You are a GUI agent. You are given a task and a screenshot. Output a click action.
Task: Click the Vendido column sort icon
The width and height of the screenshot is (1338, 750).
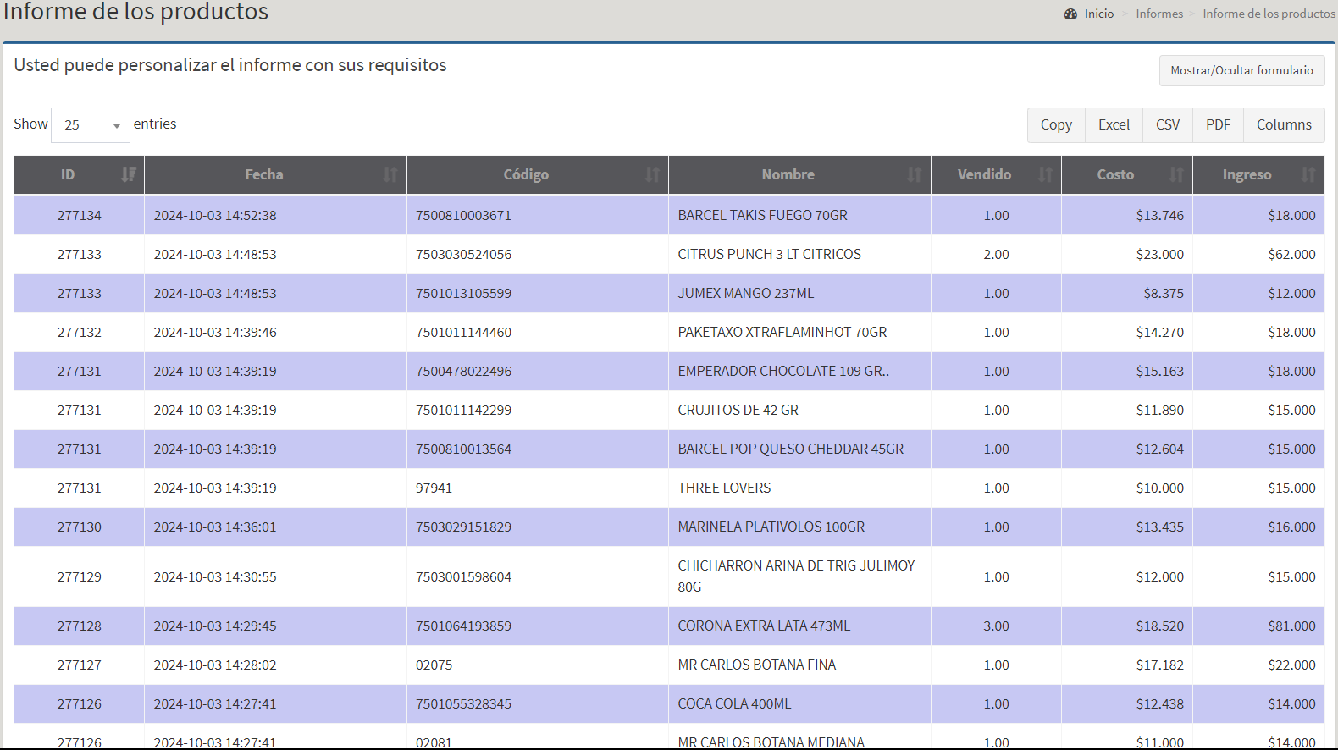click(1045, 174)
